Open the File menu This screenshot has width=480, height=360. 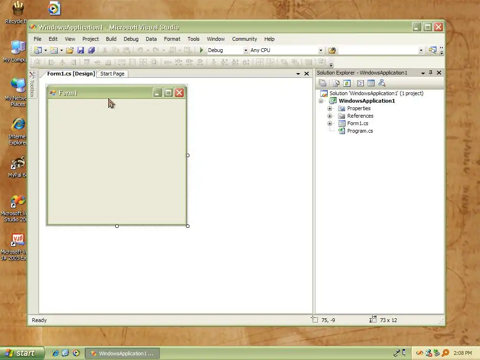(x=37, y=39)
